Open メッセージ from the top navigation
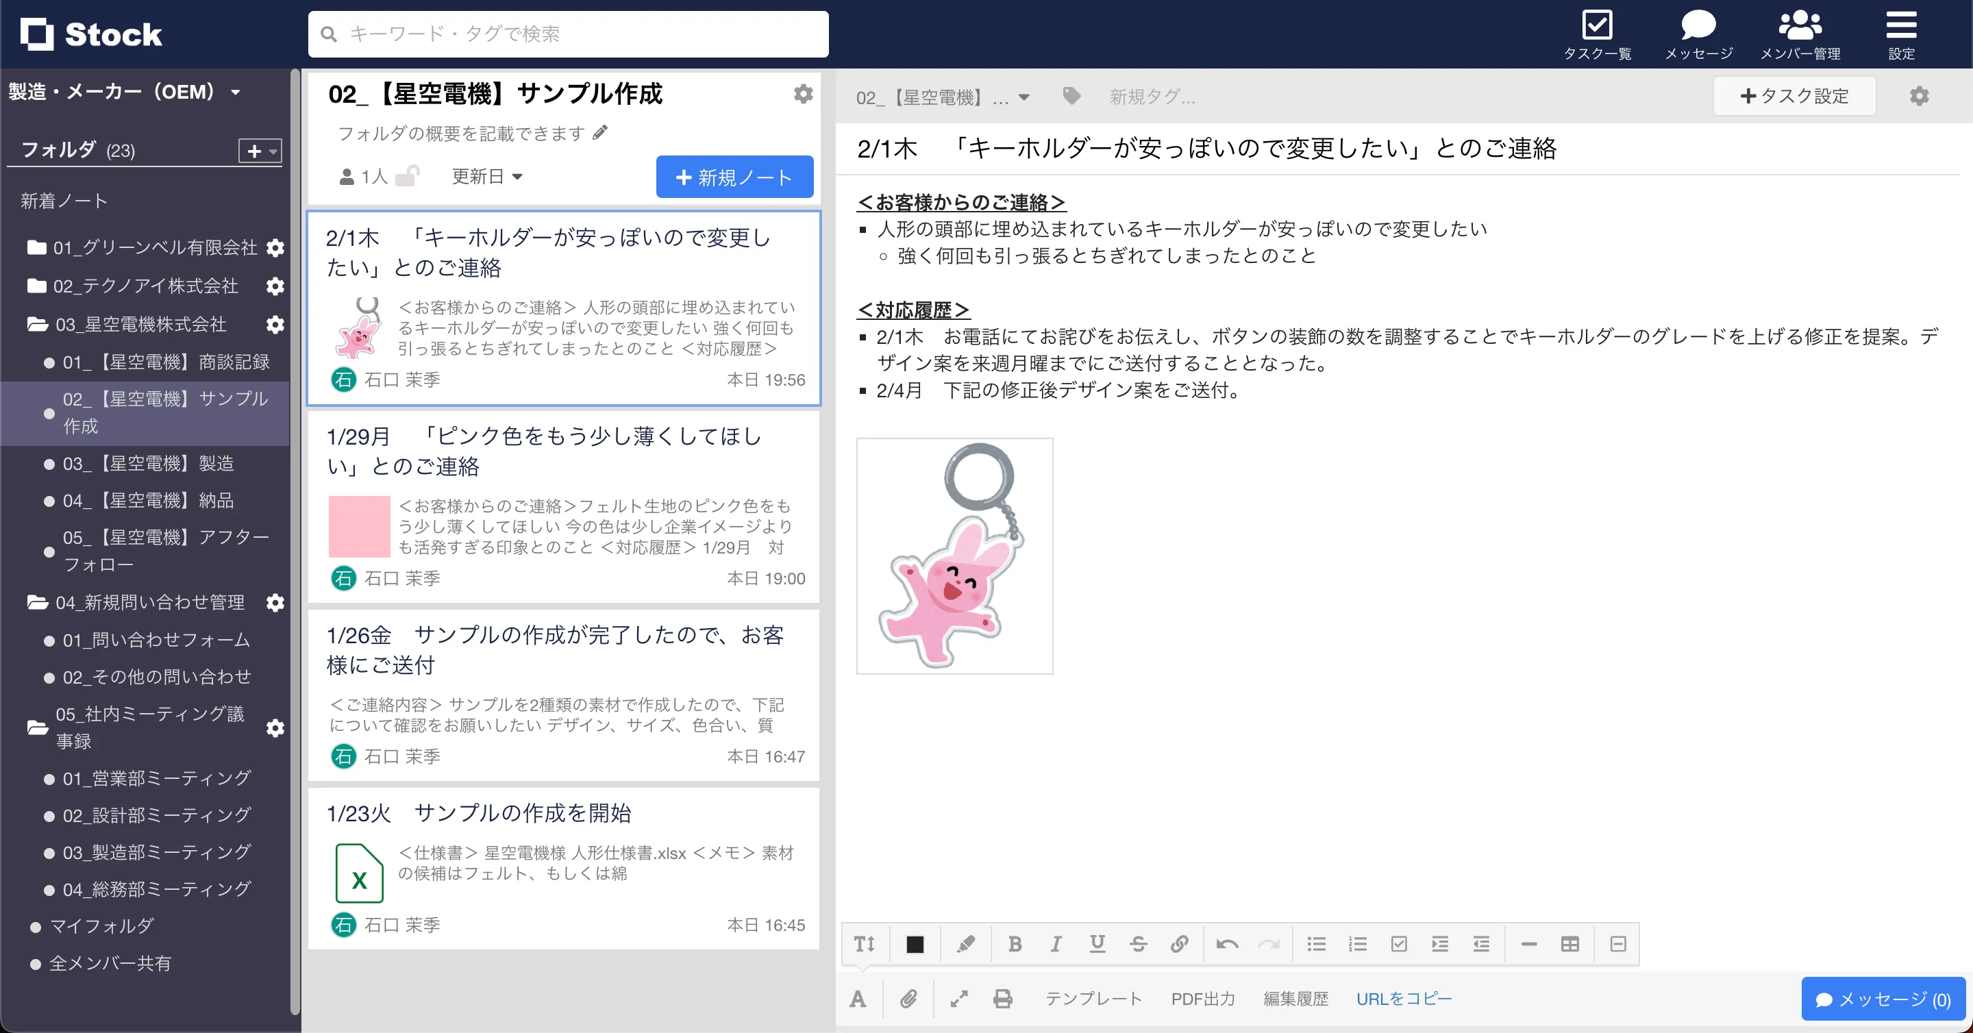Image resolution: width=1973 pixels, height=1033 pixels. (1698, 33)
